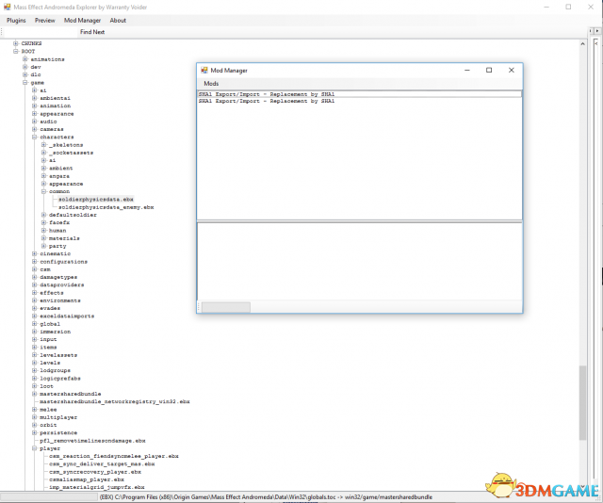
Task: Select soldierphysicsdata_enemy.ebx file
Action: (106, 207)
